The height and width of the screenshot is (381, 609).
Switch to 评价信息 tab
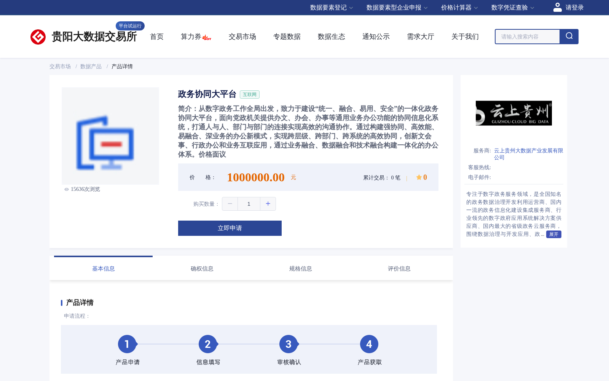(x=399, y=269)
